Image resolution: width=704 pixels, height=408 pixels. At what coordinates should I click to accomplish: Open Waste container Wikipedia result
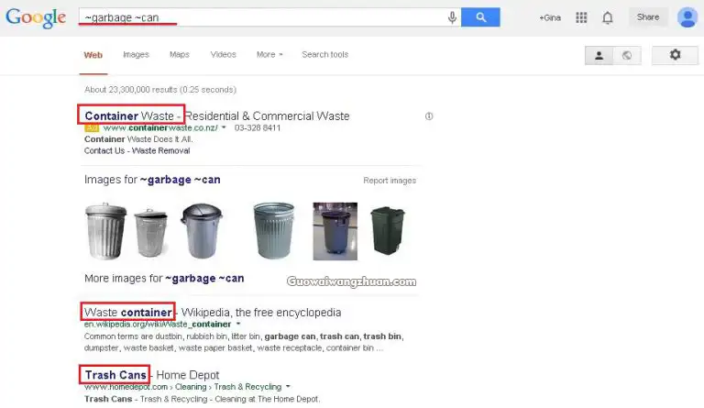point(213,312)
